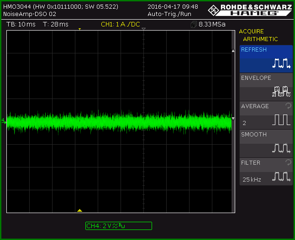Click the upper scrollbar arrow beside the grid
This screenshot has height=240, width=295.
pyautogui.click(x=233, y=51)
